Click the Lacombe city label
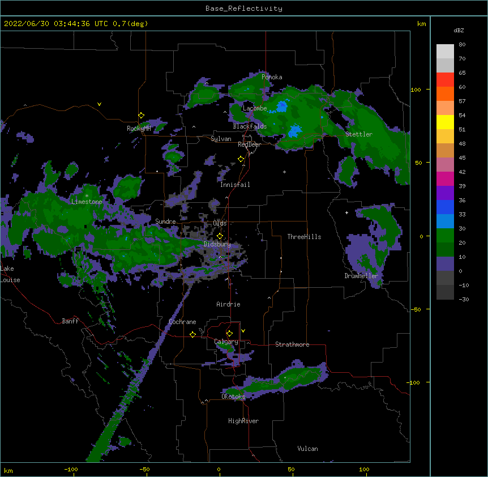 click(255, 108)
